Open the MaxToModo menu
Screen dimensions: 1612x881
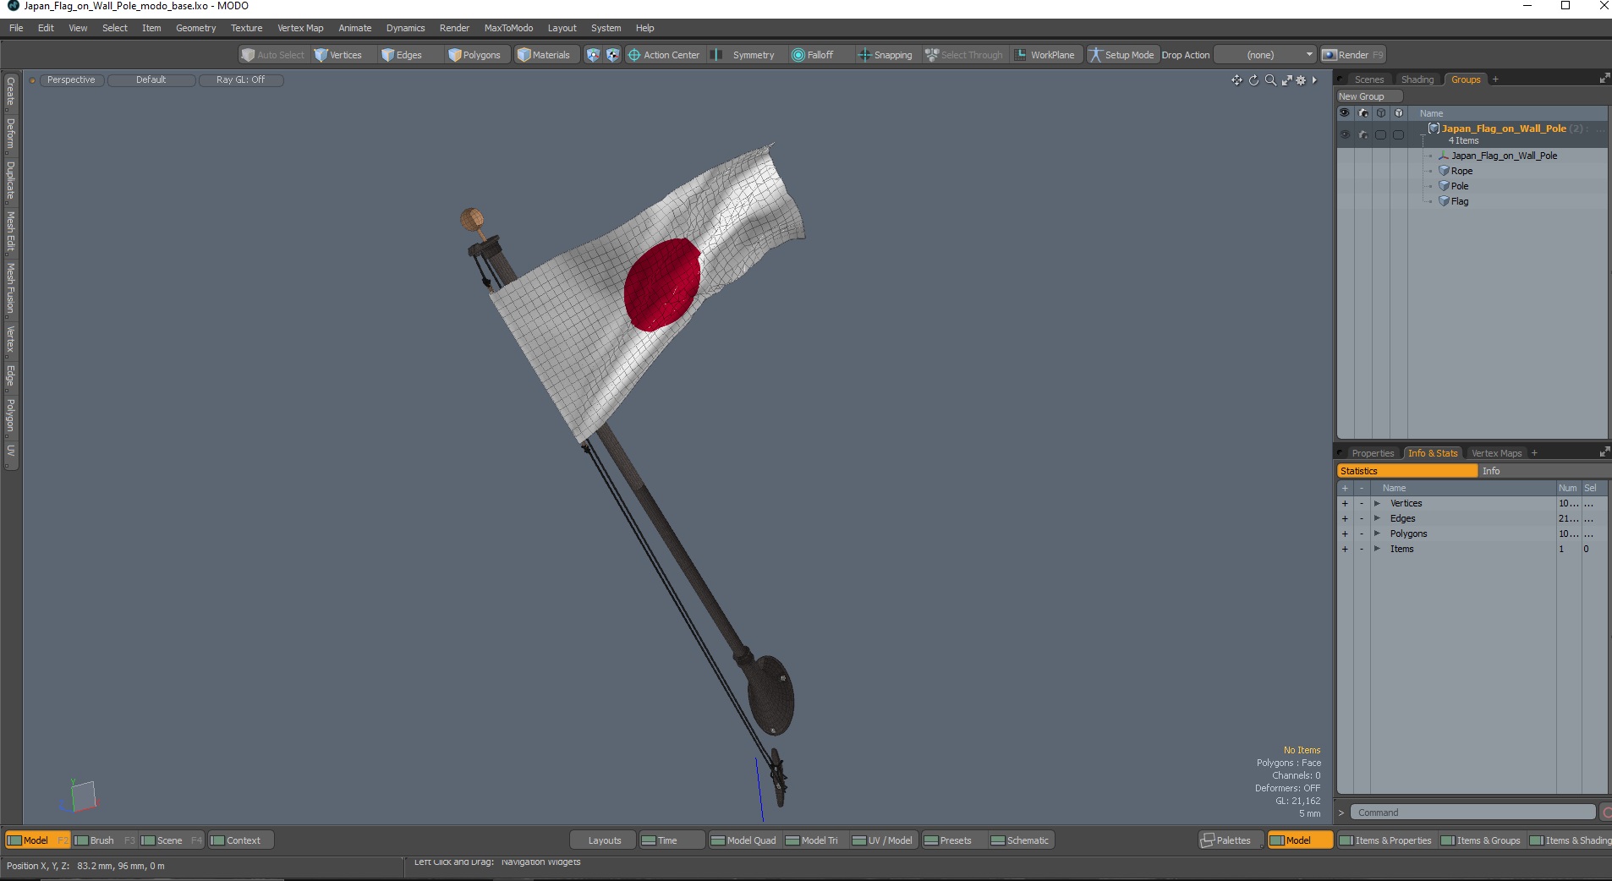point(508,28)
